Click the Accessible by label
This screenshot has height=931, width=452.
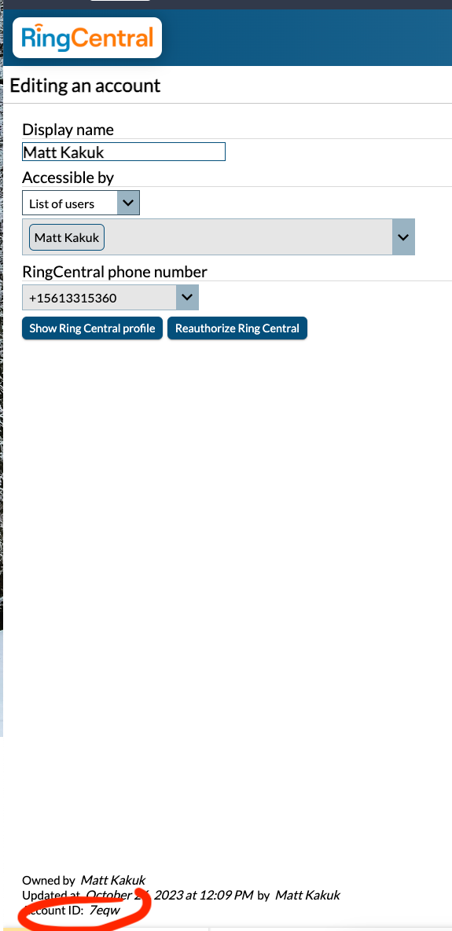click(68, 177)
